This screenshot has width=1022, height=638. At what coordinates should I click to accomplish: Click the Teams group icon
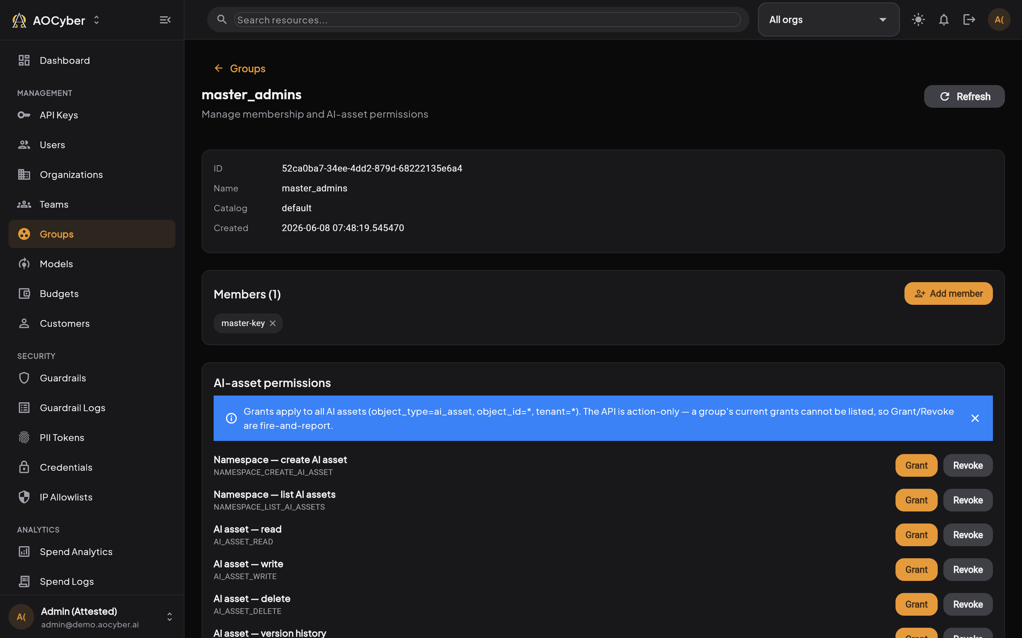[x=24, y=204]
